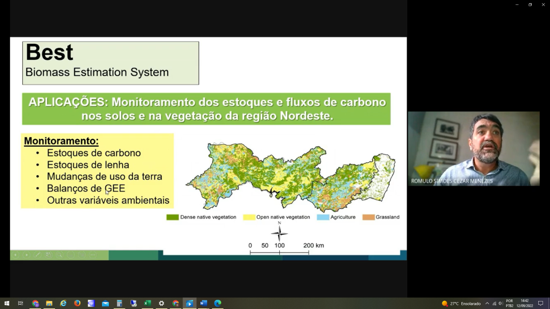
Task: Expand hidden system tray icons
Action: coord(487,303)
